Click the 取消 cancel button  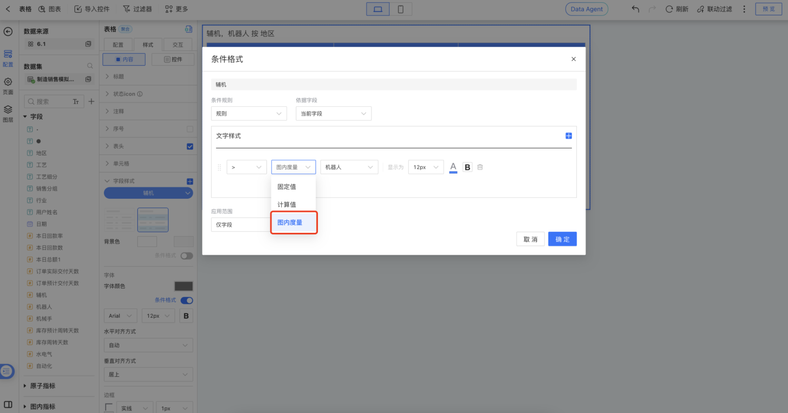530,239
